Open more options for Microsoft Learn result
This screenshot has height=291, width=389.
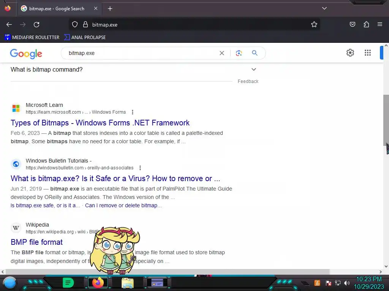133,112
